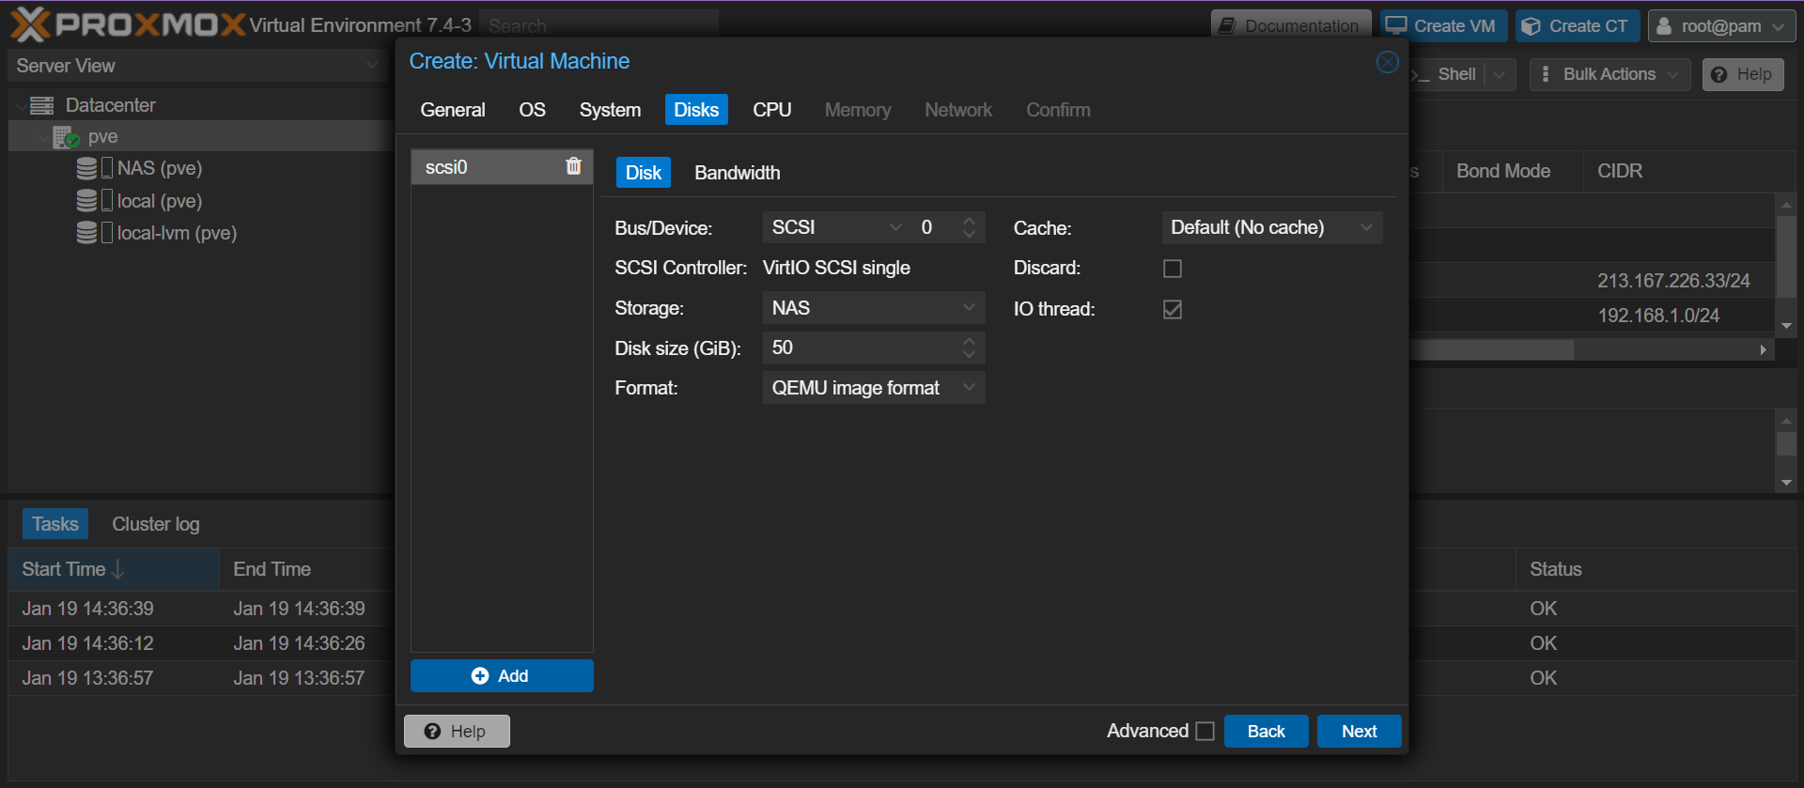The height and width of the screenshot is (788, 1804).
Task: Increase disk size with up arrow
Action: 969,342
